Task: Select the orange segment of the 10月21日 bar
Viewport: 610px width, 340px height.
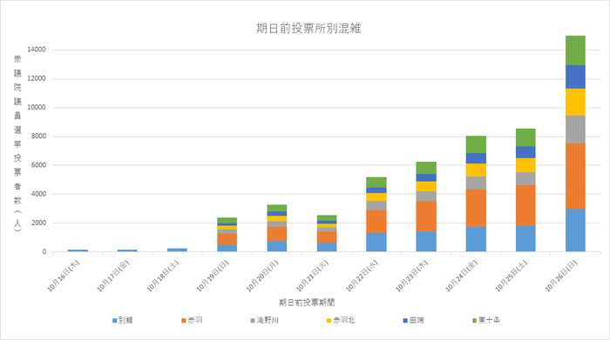Action: (327, 237)
